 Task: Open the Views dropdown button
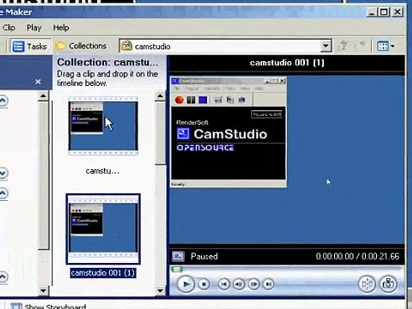click(x=385, y=46)
